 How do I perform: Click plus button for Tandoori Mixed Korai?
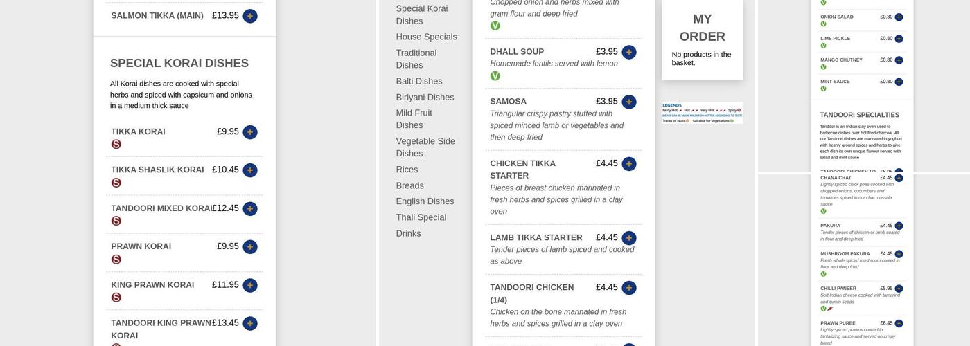coord(250,209)
